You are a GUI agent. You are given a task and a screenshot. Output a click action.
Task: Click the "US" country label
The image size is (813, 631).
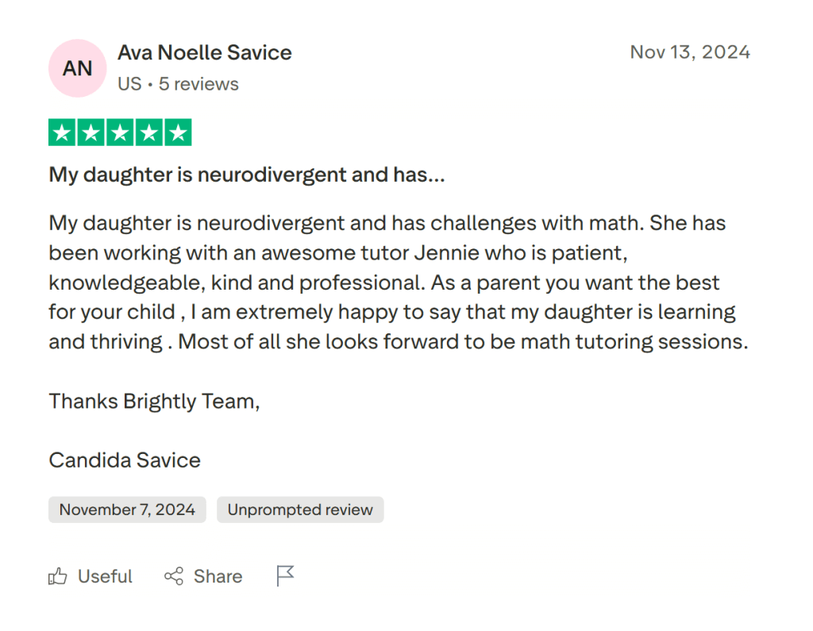coord(129,84)
